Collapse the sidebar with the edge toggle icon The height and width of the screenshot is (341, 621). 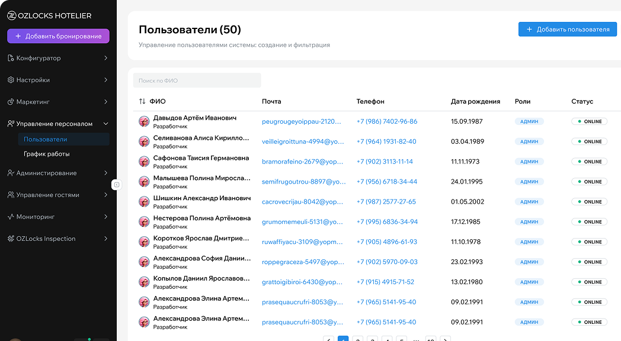point(117,185)
